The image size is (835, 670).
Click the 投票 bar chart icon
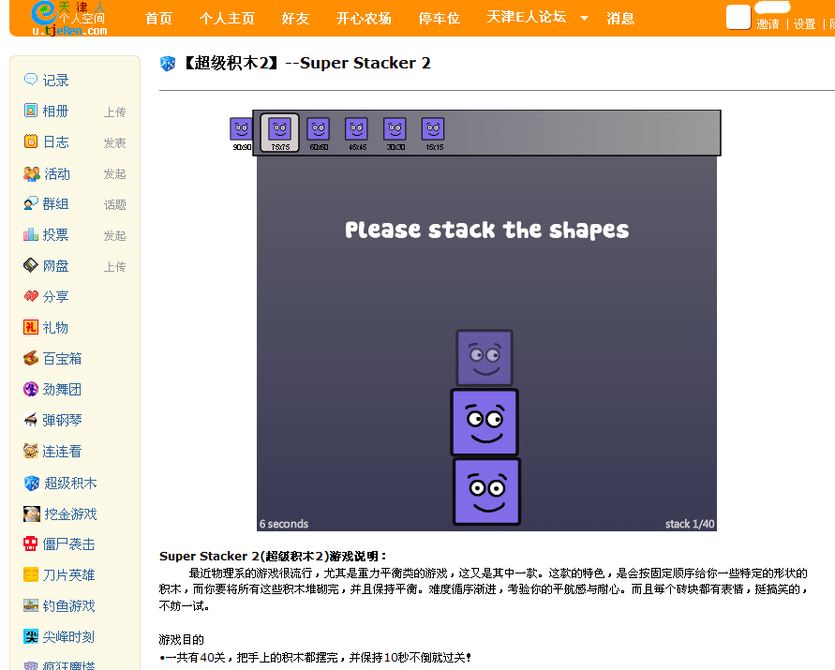(x=31, y=234)
